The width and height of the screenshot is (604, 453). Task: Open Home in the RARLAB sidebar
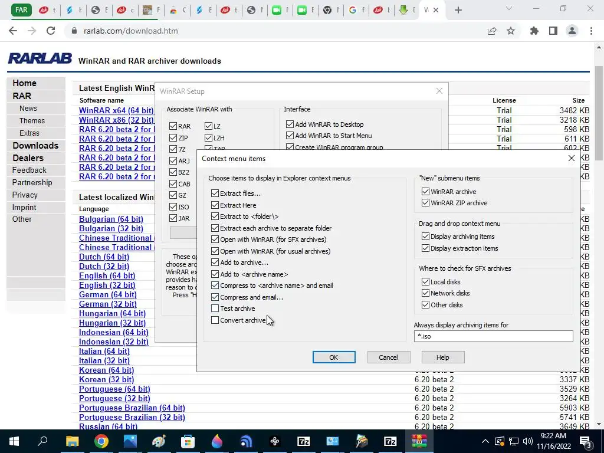point(24,83)
